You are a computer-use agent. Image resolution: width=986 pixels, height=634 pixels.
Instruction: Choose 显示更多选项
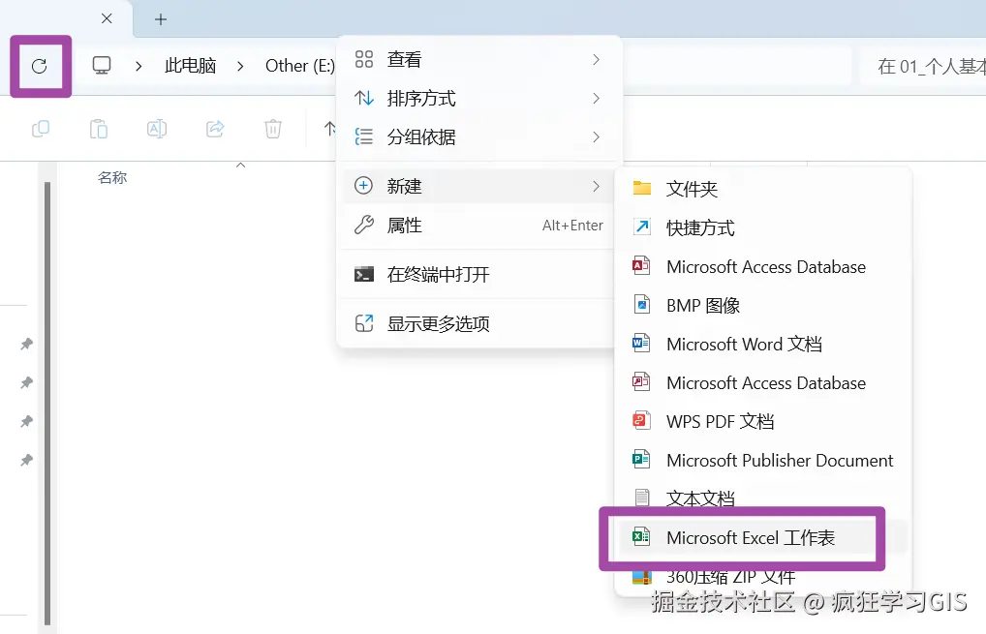tap(478, 323)
